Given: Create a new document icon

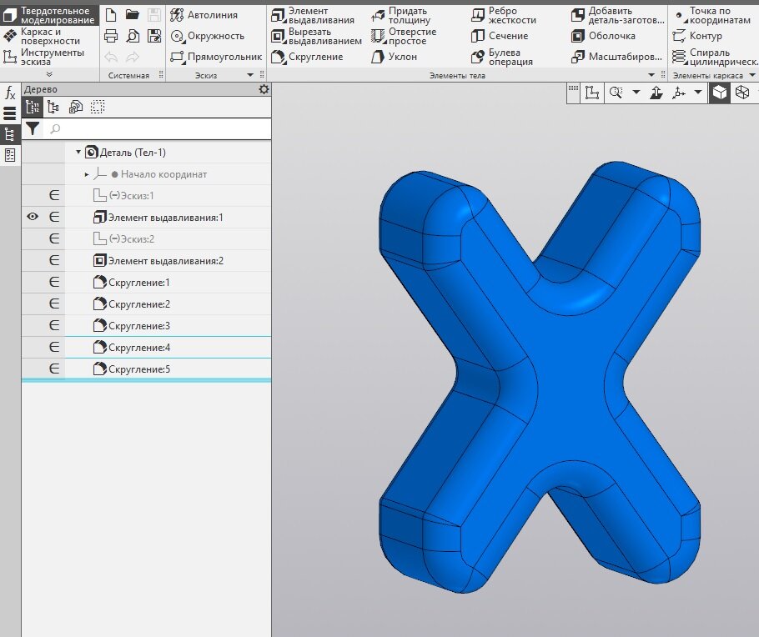Looking at the screenshot, I should click(x=111, y=14).
